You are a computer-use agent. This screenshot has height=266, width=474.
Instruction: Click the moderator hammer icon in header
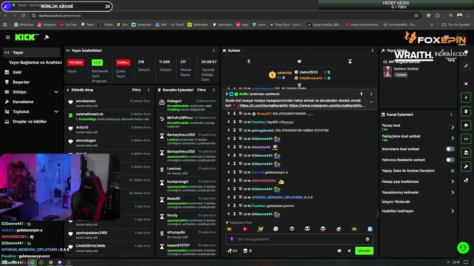pos(47,37)
